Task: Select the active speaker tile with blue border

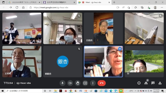Action: click(103, 61)
